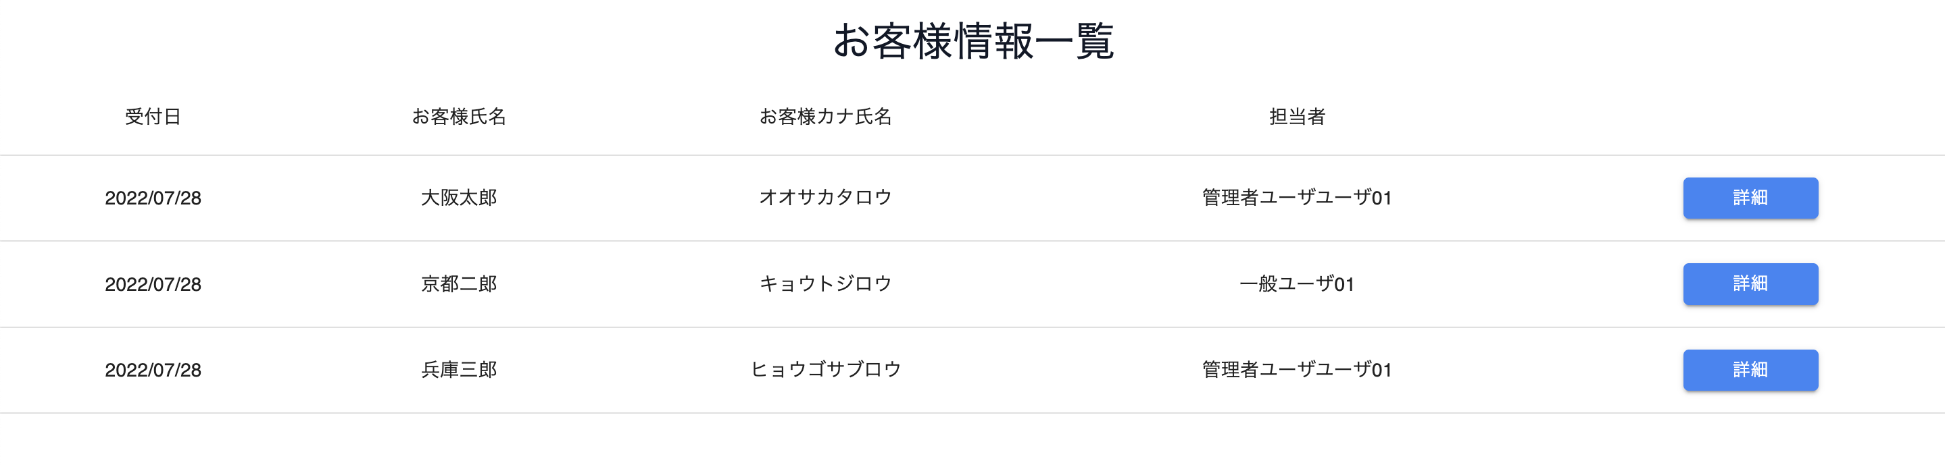Click the name 大阪太郎 in the table
Image resolution: width=1945 pixels, height=467 pixels.
tap(459, 198)
